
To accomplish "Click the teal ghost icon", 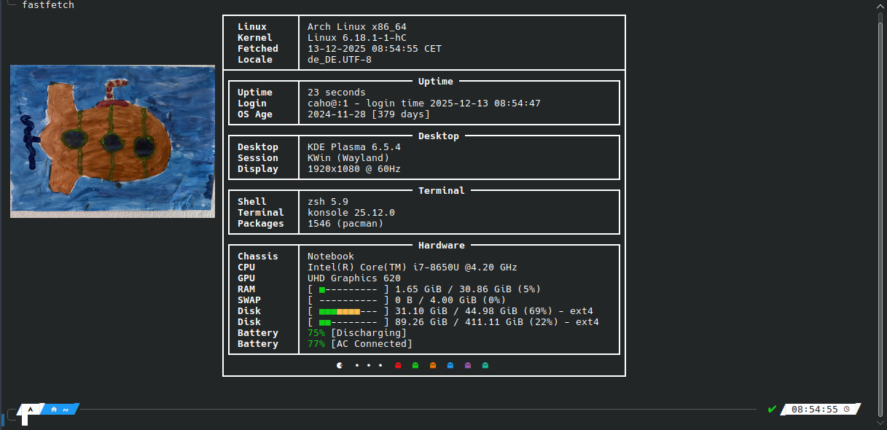I will [x=485, y=365].
